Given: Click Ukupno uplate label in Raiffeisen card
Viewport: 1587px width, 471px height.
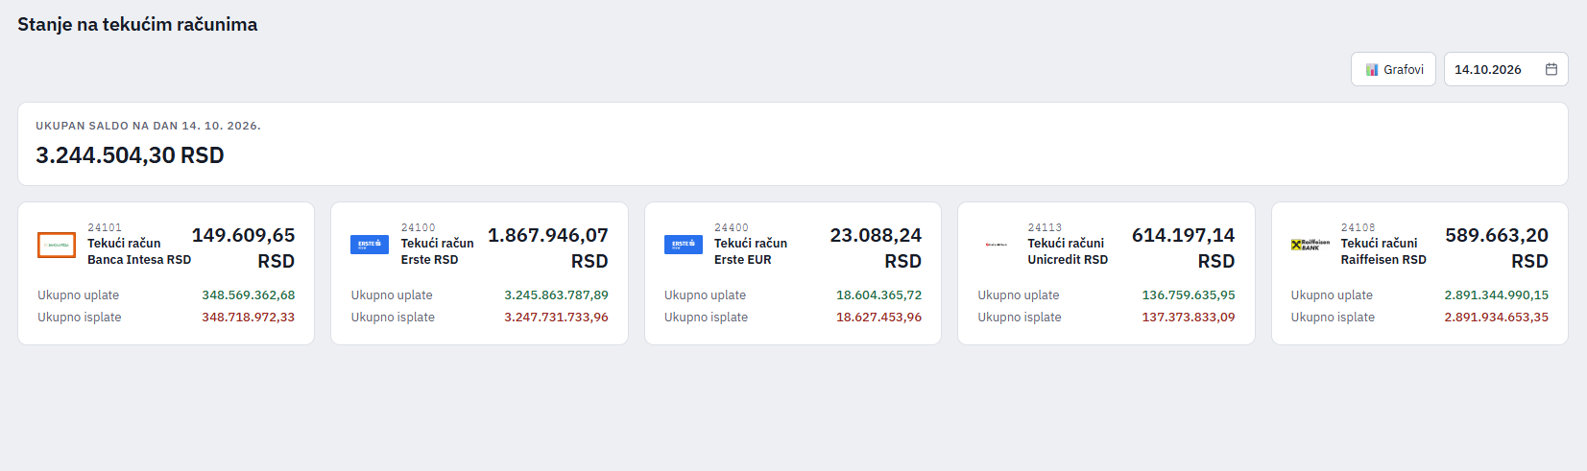Looking at the screenshot, I should pyautogui.click(x=1333, y=295).
